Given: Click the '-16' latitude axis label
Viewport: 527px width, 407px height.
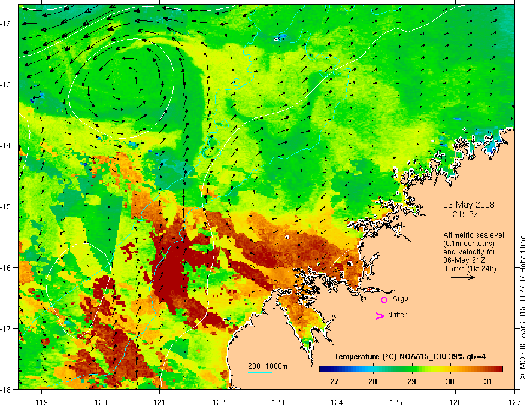Looking at the screenshot, I should (x=7, y=268).
